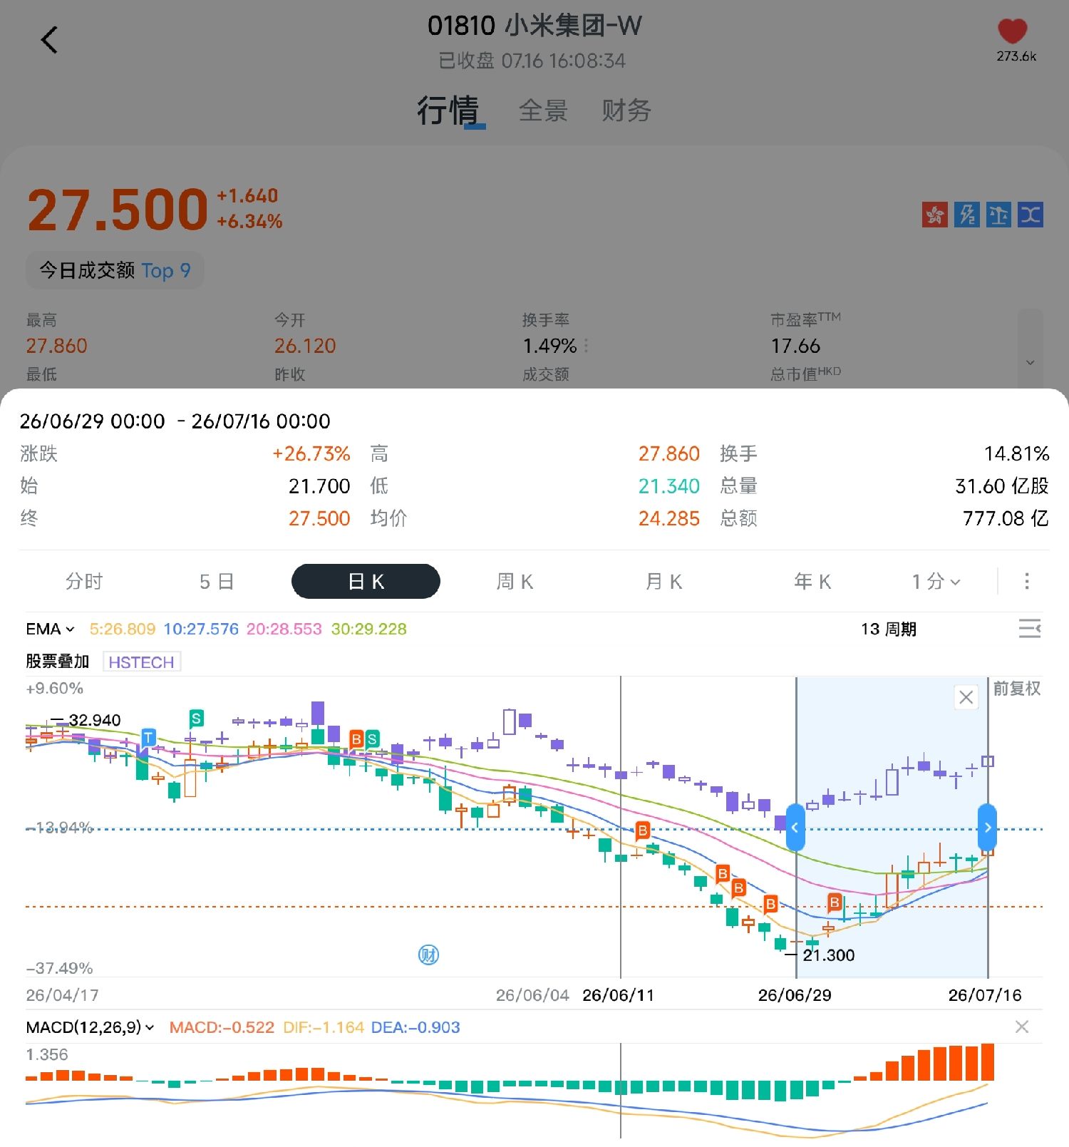Screen dimensions: 1069x1147
Task: Tap the blue T trade marker
Action: [x=148, y=738]
